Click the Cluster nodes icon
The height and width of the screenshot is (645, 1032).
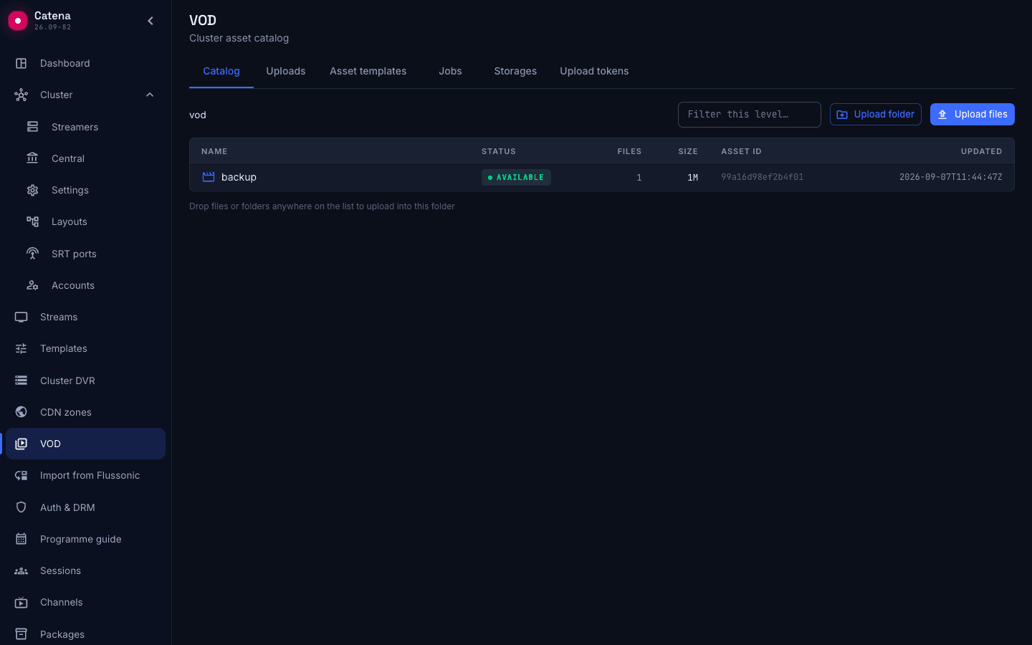(x=21, y=95)
